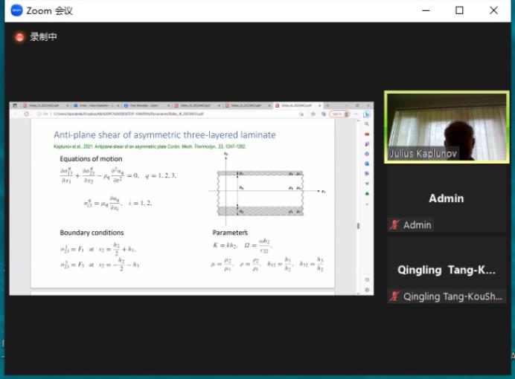Select the Admin participant tile

tap(445, 198)
